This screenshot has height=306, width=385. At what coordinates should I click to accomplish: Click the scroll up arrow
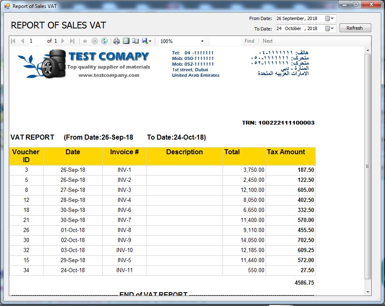tap(367, 50)
